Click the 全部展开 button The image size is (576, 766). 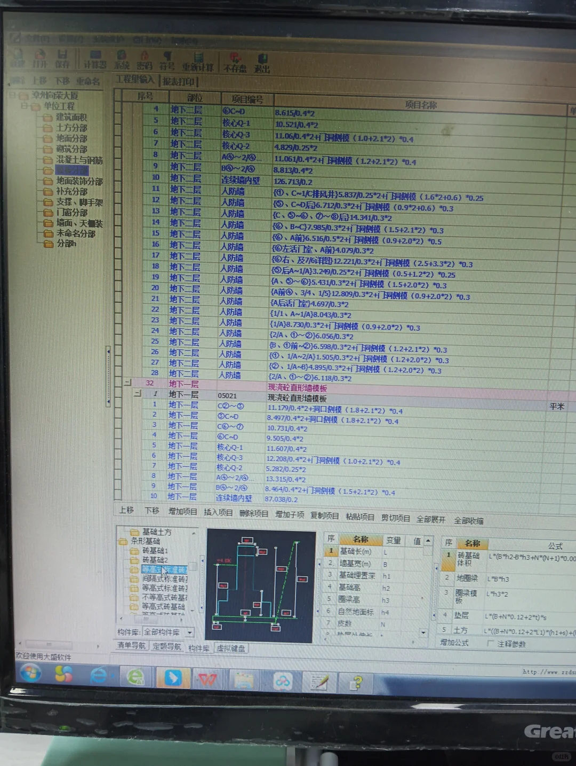(430, 519)
